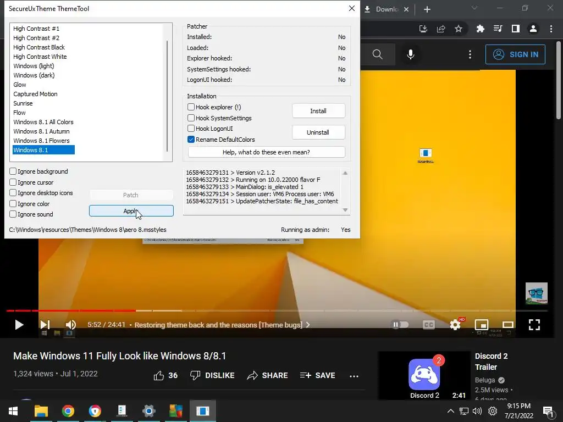Toggle the autoplay switch in the player
This screenshot has height=422, width=563.
coord(400,325)
